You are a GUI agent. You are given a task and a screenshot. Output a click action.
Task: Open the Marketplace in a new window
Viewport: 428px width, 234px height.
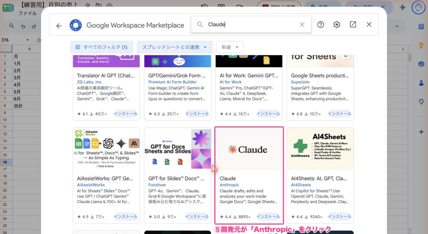[353, 25]
